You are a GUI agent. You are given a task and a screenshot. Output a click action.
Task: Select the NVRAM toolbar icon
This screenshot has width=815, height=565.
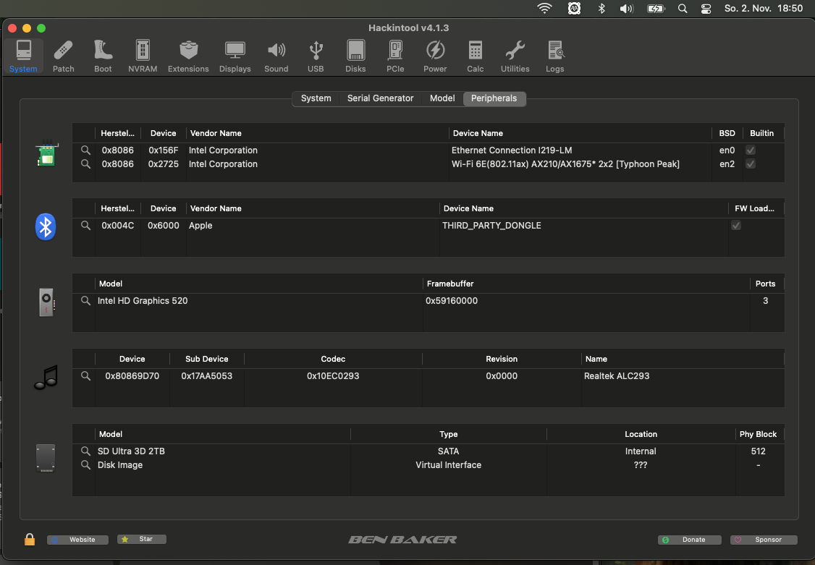coord(143,56)
